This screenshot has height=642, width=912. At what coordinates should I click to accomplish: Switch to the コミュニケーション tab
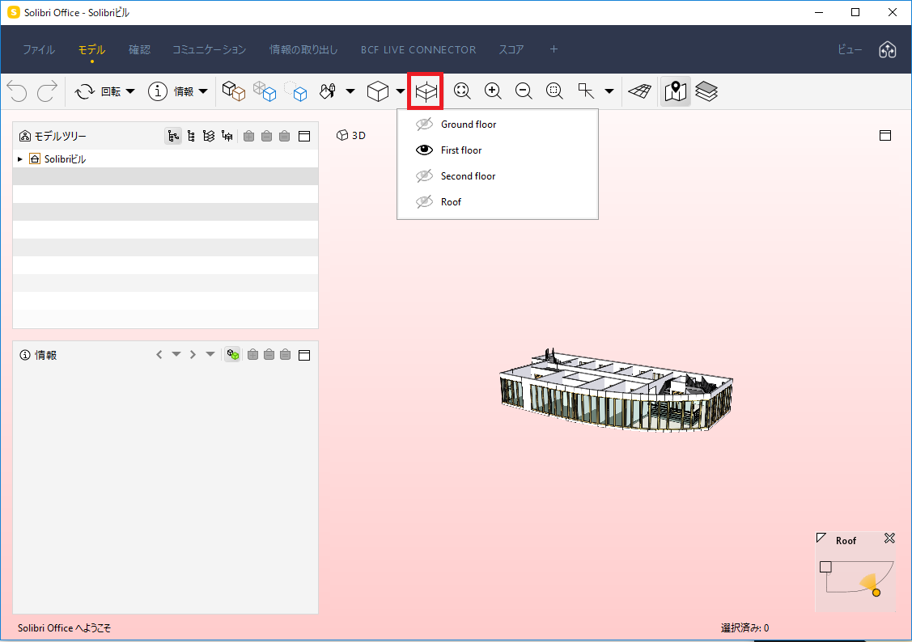[210, 50]
